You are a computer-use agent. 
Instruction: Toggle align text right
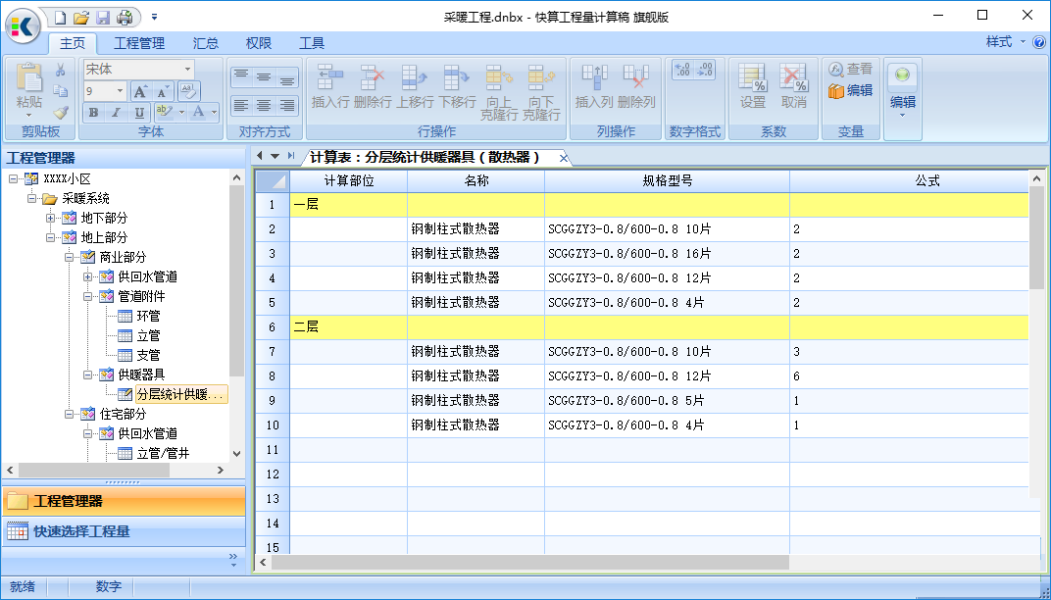(287, 105)
